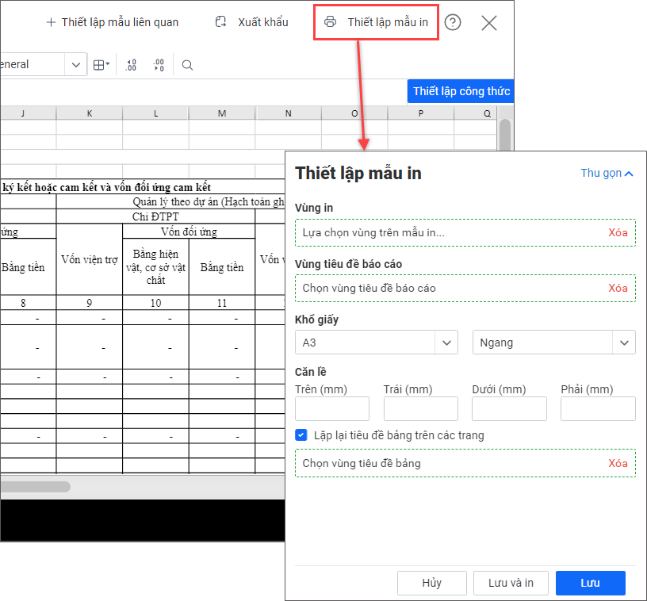The width and height of the screenshot is (647, 601).
Task: Open the A3 paper size dropdown
Action: click(376, 343)
